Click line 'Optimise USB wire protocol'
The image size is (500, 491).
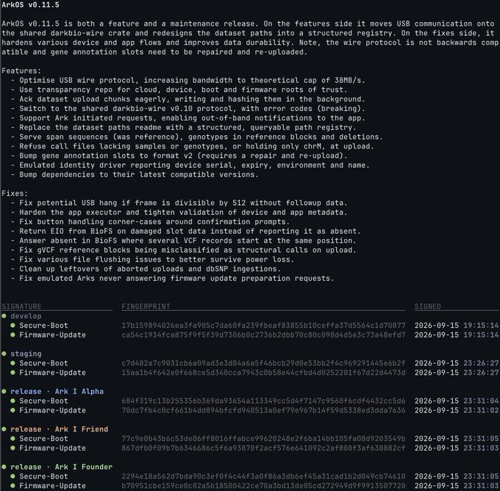[x=187, y=80]
